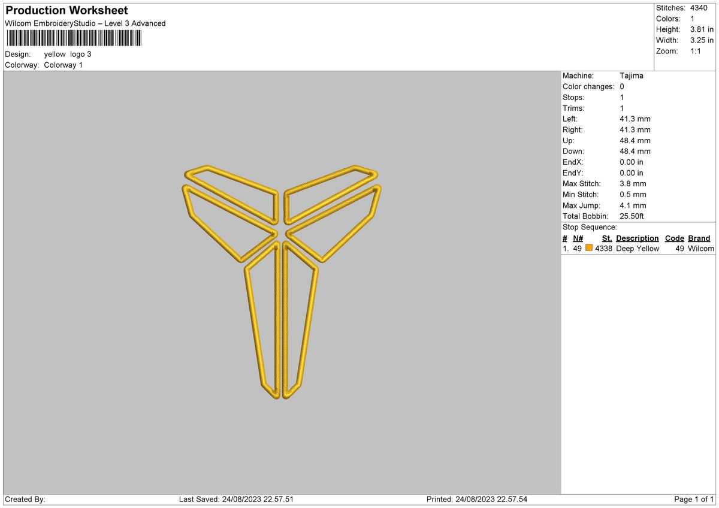Click the Max Jump value 4.1 mm
This screenshot has height=508, width=719.
point(633,205)
